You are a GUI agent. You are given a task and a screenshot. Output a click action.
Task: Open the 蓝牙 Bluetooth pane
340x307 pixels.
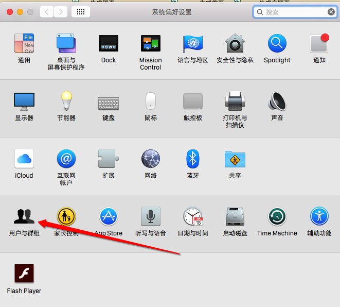tap(193, 159)
